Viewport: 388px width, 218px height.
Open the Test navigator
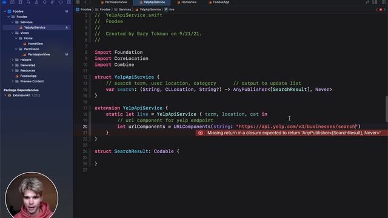click(44, 2)
